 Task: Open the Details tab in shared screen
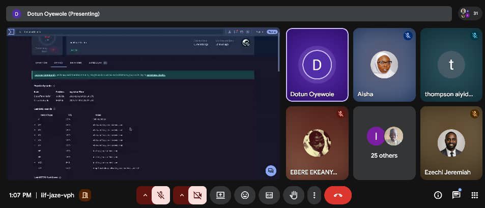(x=59, y=63)
